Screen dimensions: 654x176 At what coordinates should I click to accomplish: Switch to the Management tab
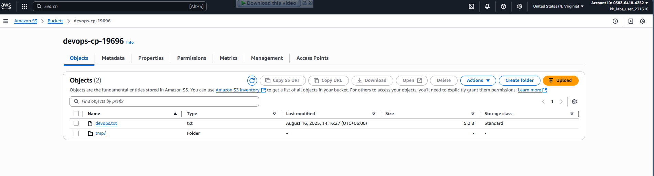(x=267, y=58)
